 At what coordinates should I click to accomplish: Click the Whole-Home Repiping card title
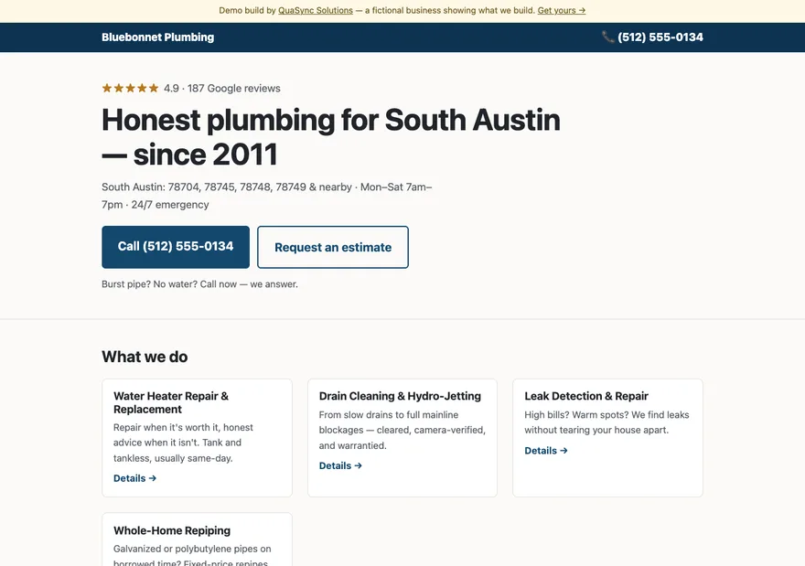point(172,530)
